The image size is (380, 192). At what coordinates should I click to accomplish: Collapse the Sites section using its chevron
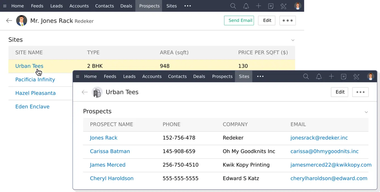(x=293, y=40)
